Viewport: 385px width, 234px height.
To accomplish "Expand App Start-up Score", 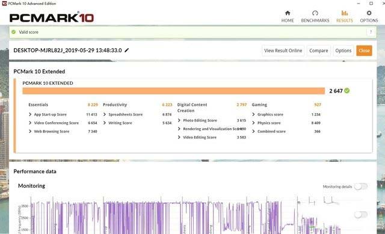I will 30,114.
